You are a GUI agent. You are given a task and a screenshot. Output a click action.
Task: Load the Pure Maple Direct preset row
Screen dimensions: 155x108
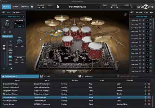pos(76,101)
